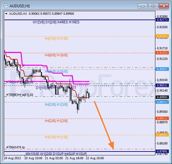Click the AUDUSD chart window icon
172x164 pixels.
(x=5, y=6)
